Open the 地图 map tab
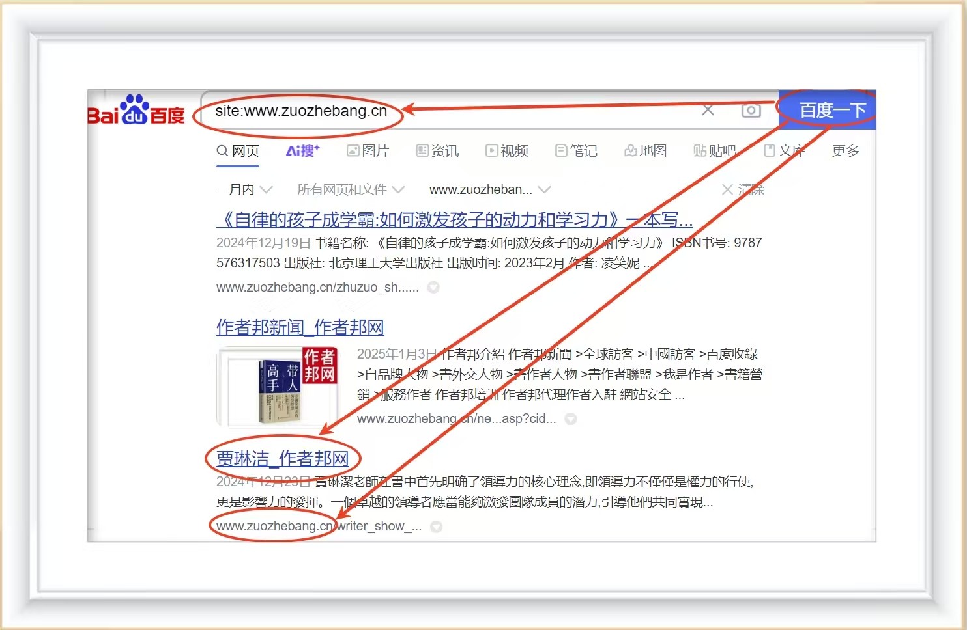 (645, 151)
